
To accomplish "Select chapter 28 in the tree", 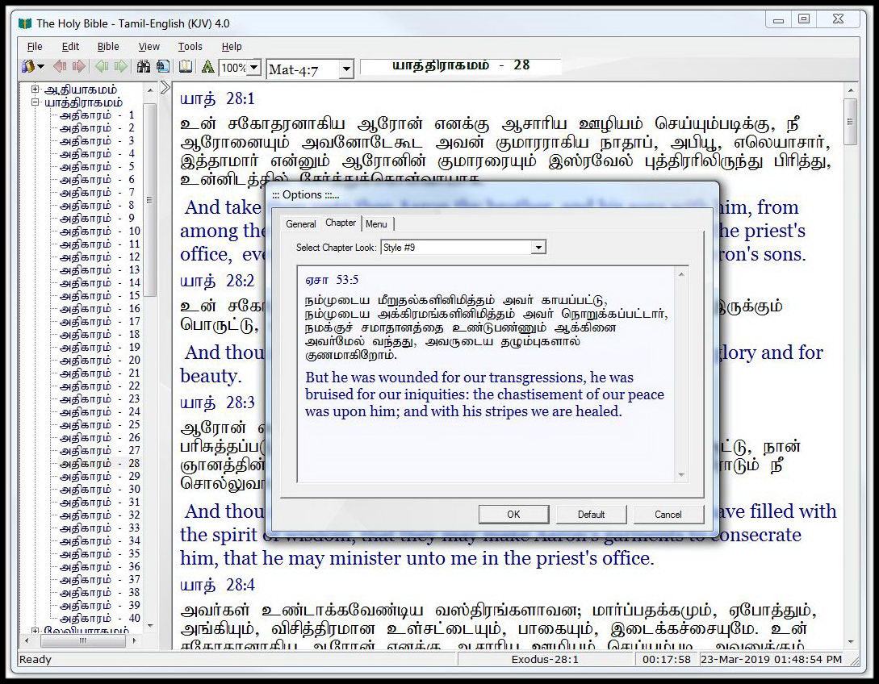I will [x=100, y=463].
